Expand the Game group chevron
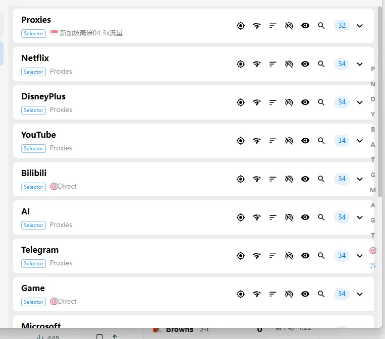This screenshot has width=385, height=339. tap(360, 294)
